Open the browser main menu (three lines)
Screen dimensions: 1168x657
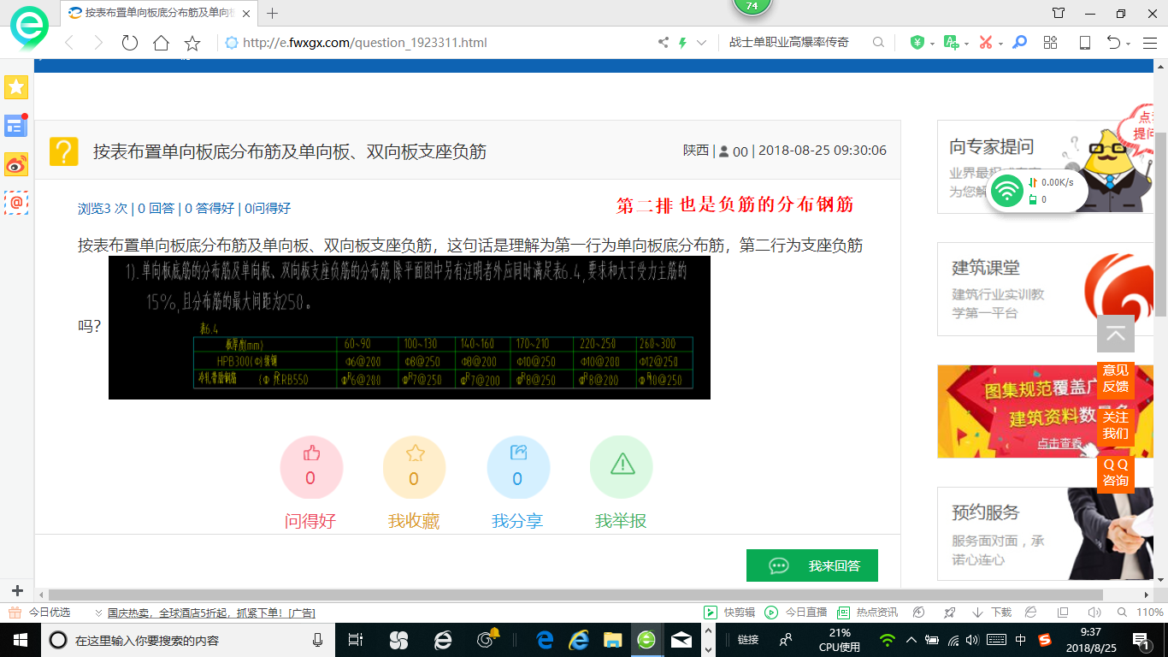point(1150,42)
